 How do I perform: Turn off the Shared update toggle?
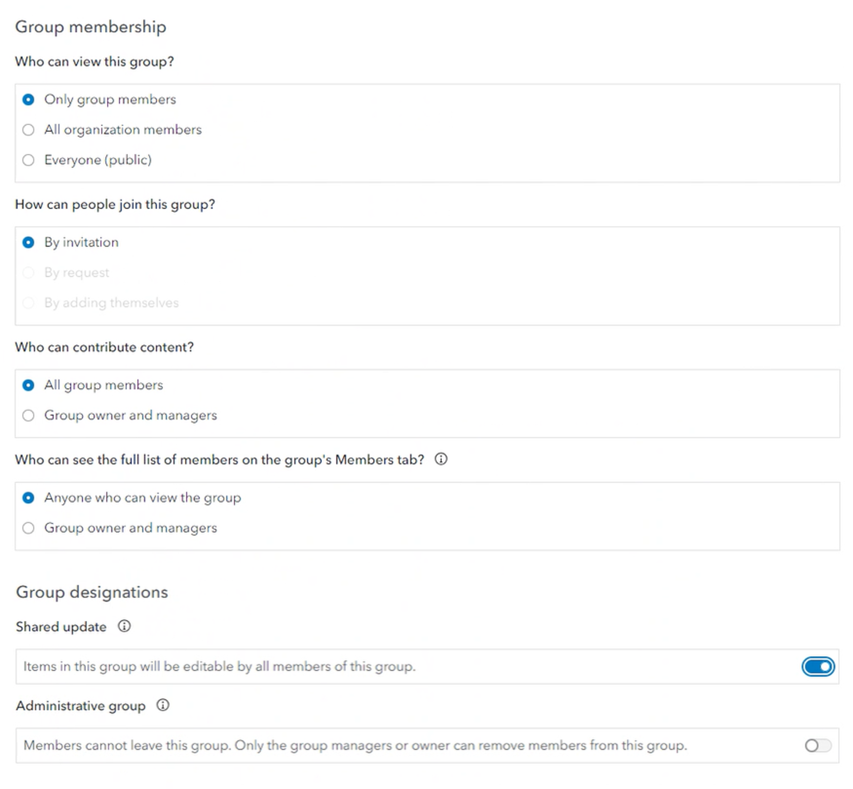click(817, 666)
